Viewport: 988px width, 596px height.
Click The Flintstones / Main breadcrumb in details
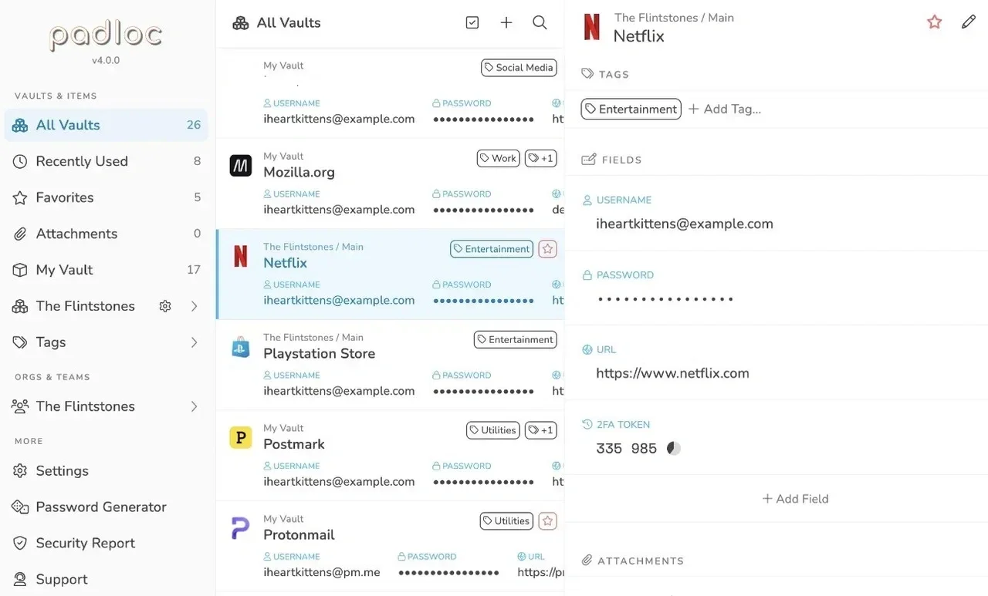click(x=674, y=18)
